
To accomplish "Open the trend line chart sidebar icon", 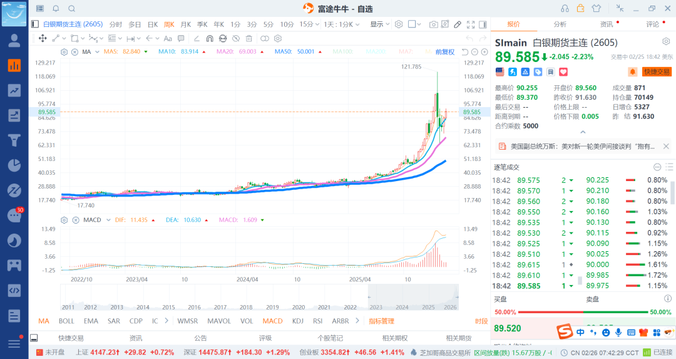I will (x=14, y=90).
